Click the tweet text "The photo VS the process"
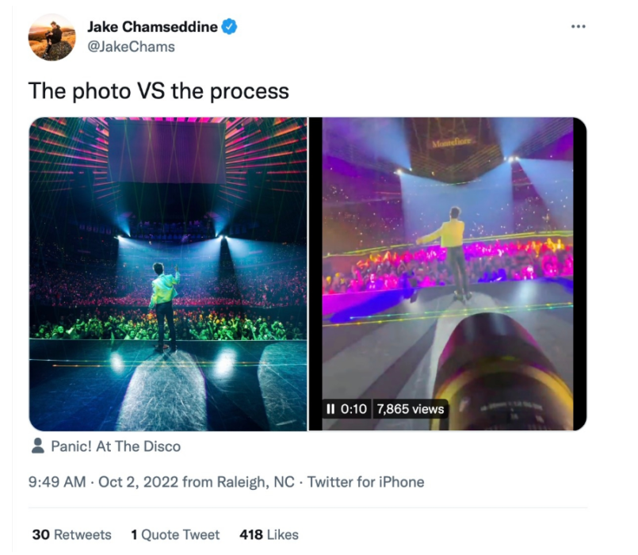The image size is (638, 555). coord(159,90)
